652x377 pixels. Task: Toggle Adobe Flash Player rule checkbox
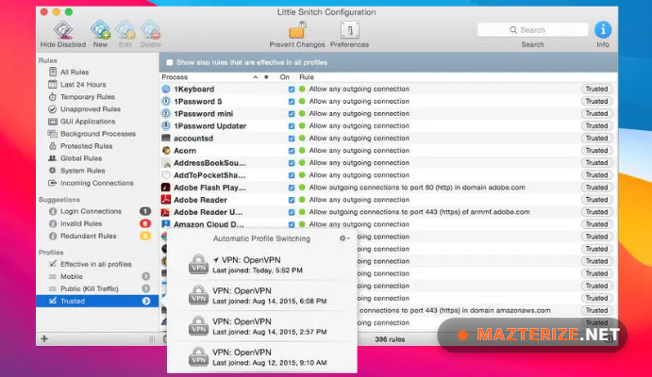(292, 188)
